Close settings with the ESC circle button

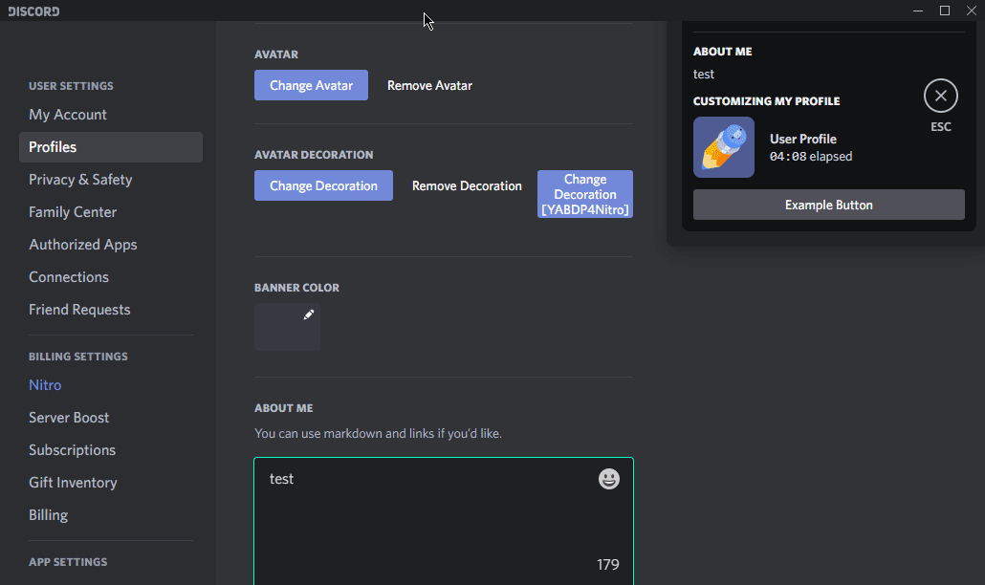[x=940, y=96]
